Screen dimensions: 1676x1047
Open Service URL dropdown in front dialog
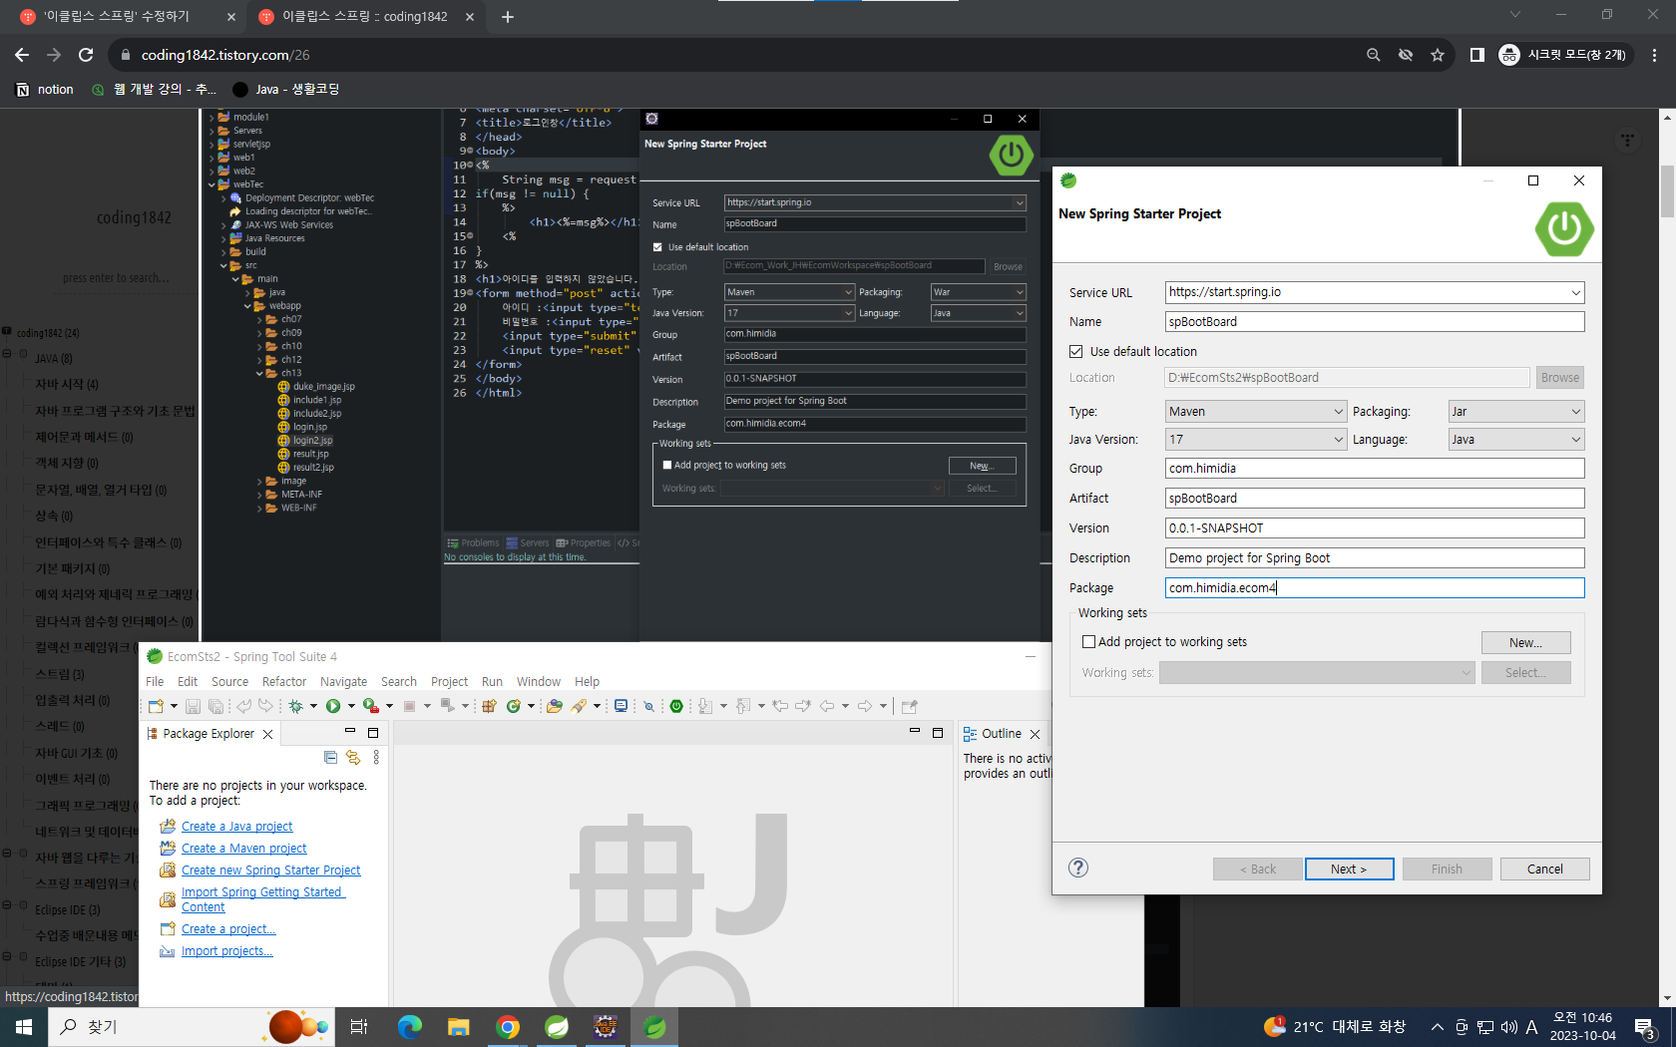coord(1575,292)
